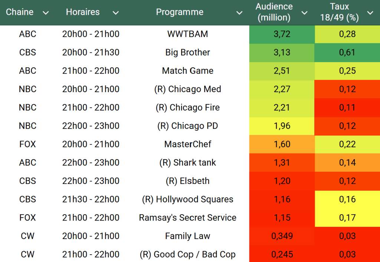Screen dimensions: 380x262
Task: Select the WWTBAM programme cell
Action: (x=187, y=34)
